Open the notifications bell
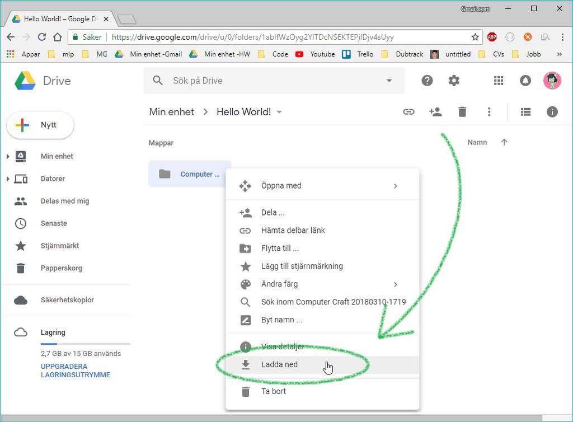573x422 pixels. point(525,81)
